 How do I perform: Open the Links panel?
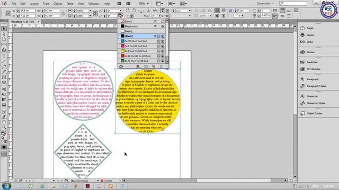pos(309,42)
